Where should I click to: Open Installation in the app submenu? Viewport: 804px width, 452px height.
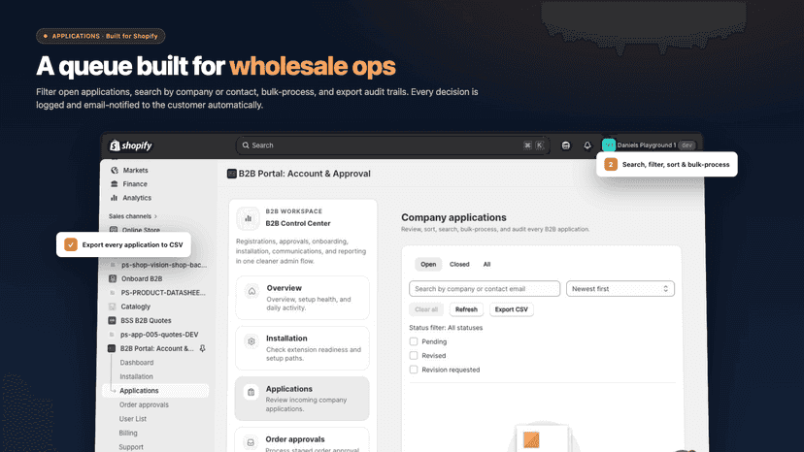click(x=136, y=376)
